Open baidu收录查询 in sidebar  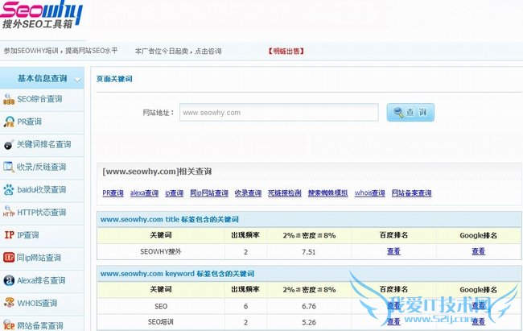tap(42, 190)
